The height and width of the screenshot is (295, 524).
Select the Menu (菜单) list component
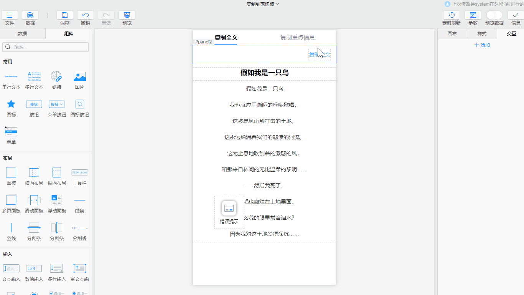coord(11,132)
